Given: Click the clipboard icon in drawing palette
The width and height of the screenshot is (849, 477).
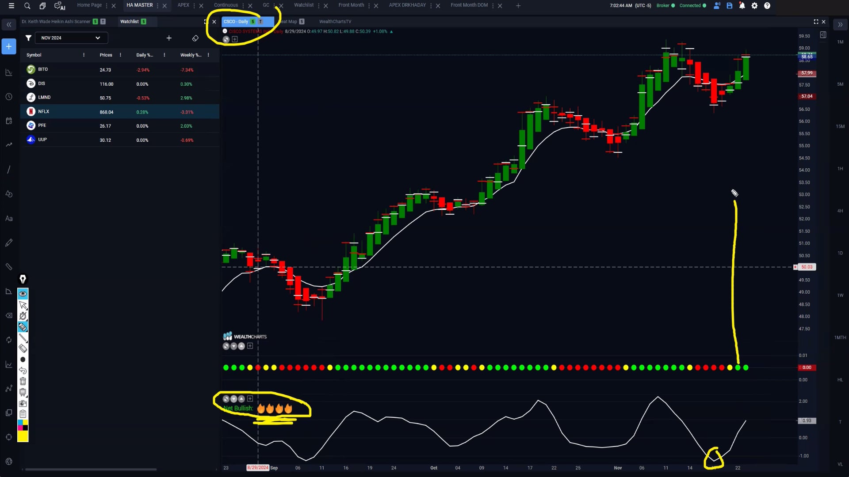Looking at the screenshot, I should 23,414.
